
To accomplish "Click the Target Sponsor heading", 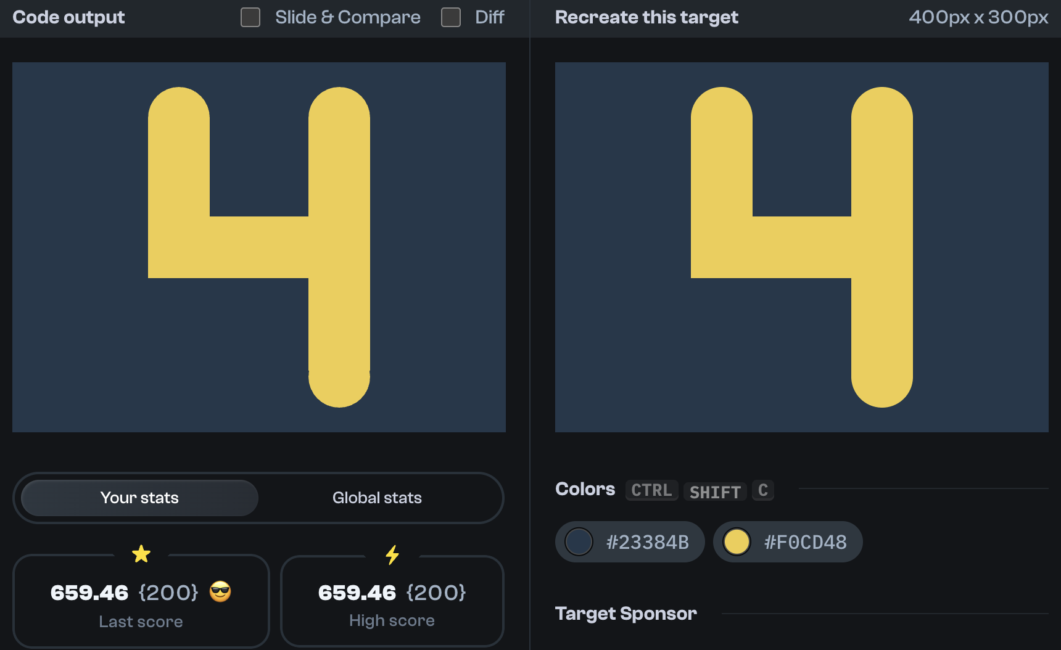I will click(x=625, y=614).
